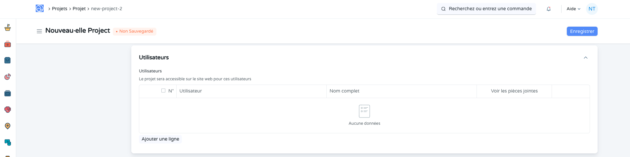Click the location pin sidebar icon
This screenshot has height=157, width=630.
[x=8, y=126]
